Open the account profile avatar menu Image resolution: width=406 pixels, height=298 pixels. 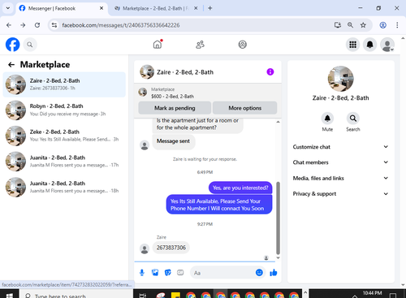[387, 45]
